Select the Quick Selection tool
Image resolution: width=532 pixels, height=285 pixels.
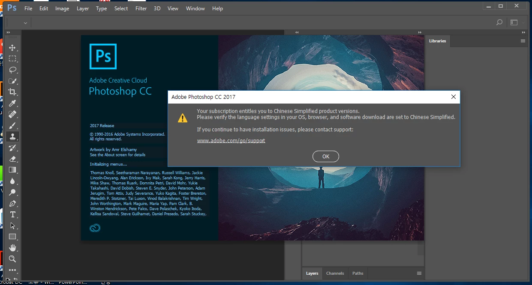point(12,81)
